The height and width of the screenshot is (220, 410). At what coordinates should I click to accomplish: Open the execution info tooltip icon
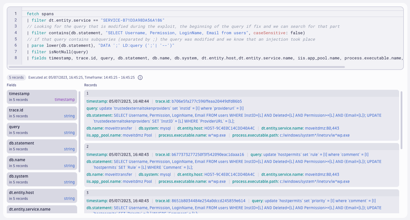click(140, 78)
